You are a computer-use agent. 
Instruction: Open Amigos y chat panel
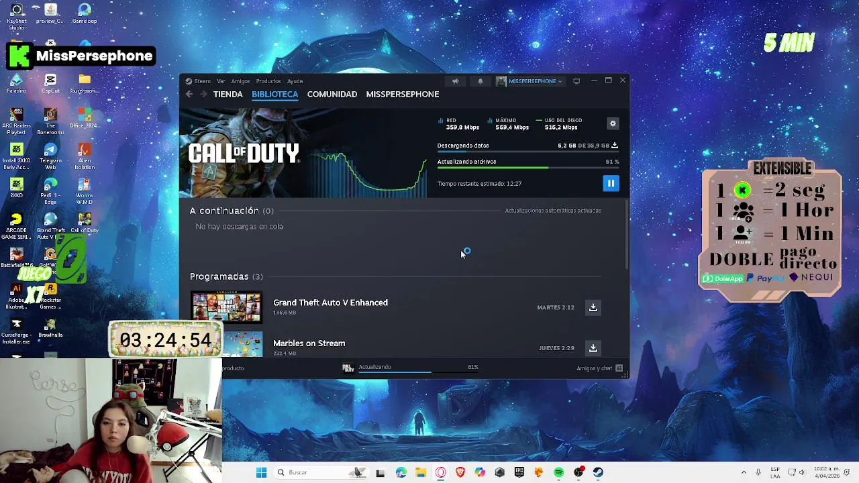599,368
